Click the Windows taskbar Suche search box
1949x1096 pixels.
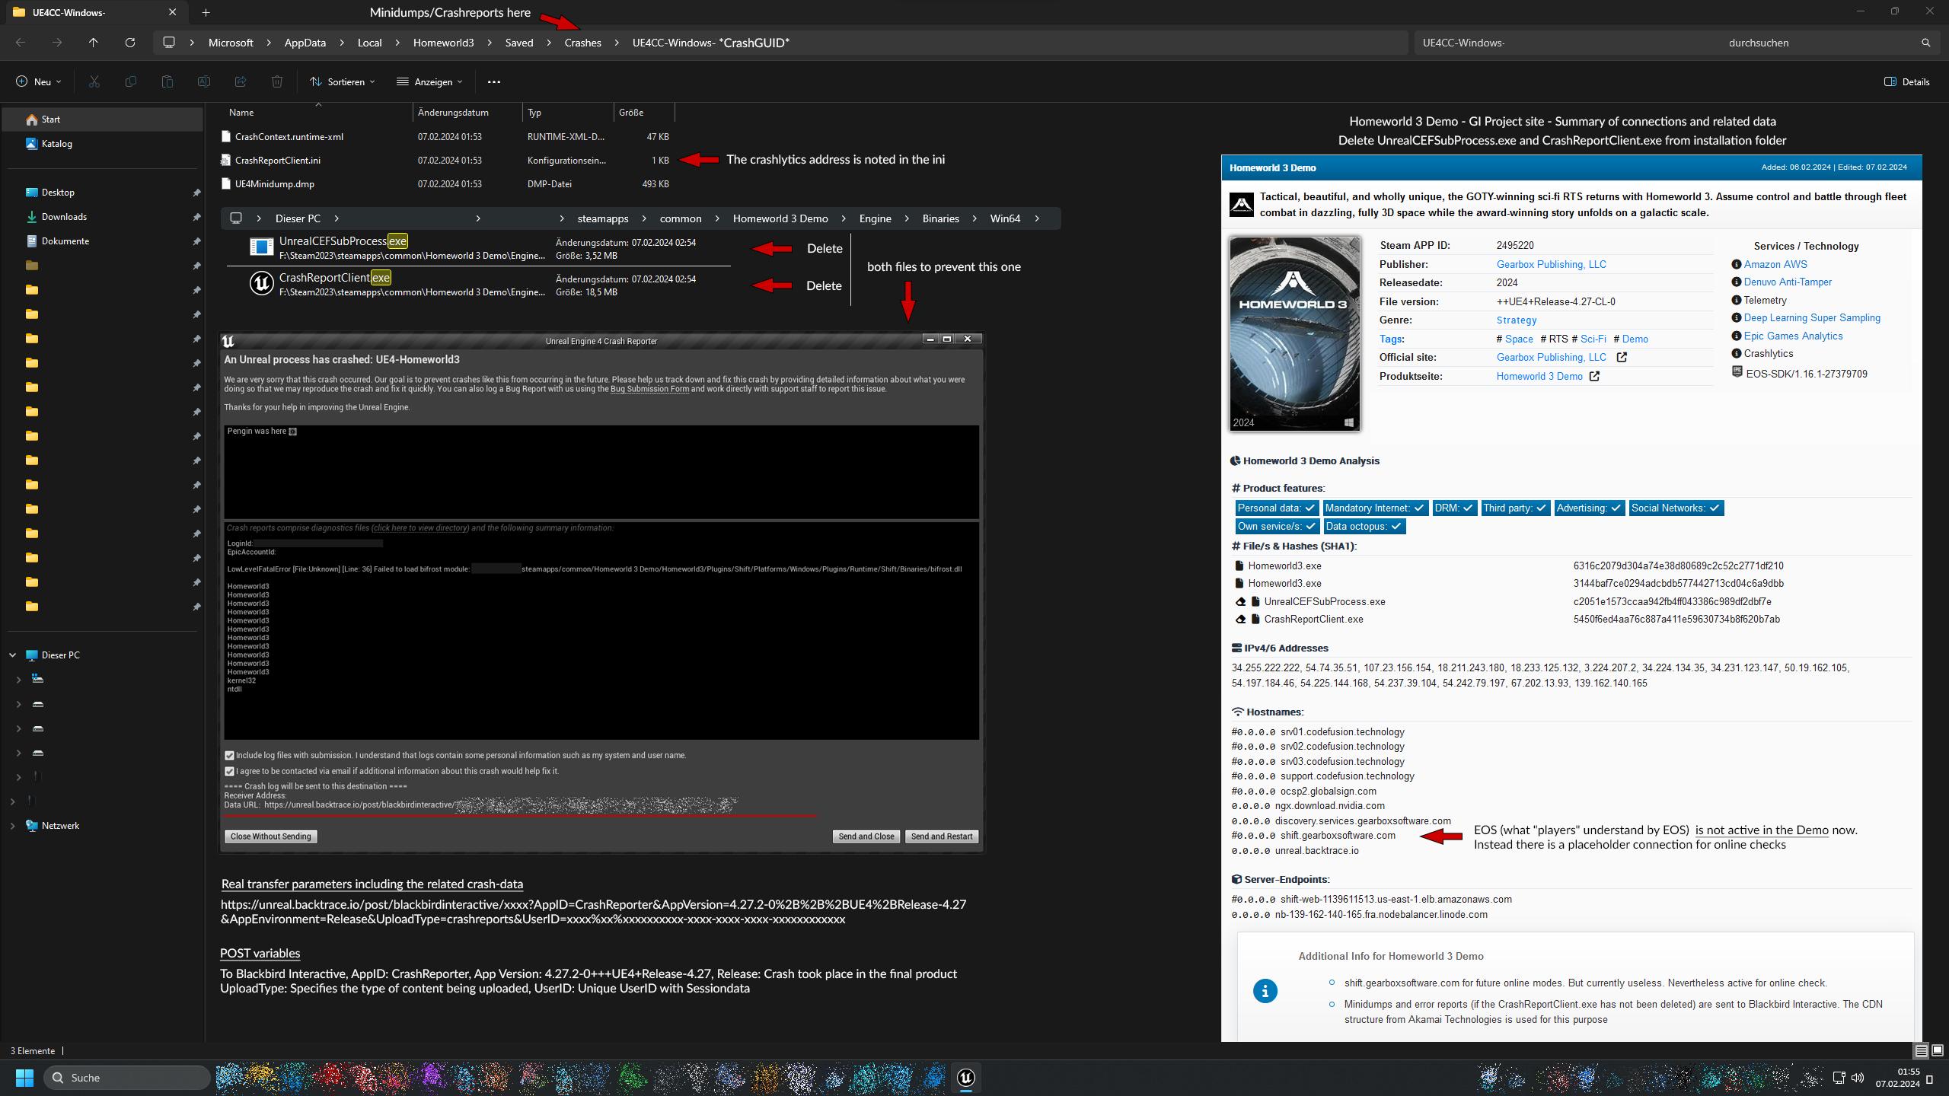tap(127, 1078)
